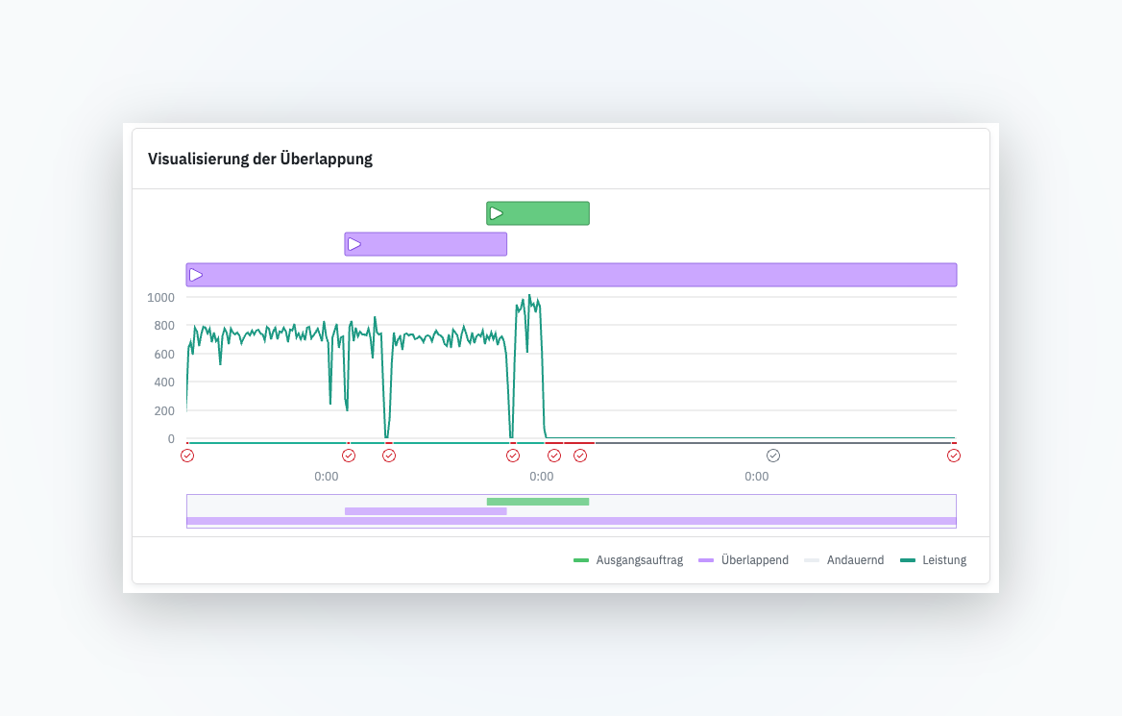Toggle the Ausgangsauftrag legend entry
Viewport: 1122px width, 716px height.
point(628,560)
